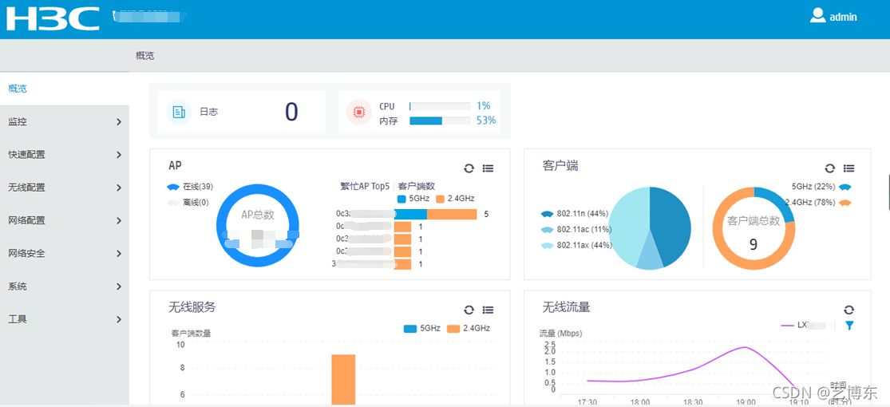Viewport: 890px width, 407px height.
Task: Click the 概览 breadcrumb in the header
Action: [144, 56]
